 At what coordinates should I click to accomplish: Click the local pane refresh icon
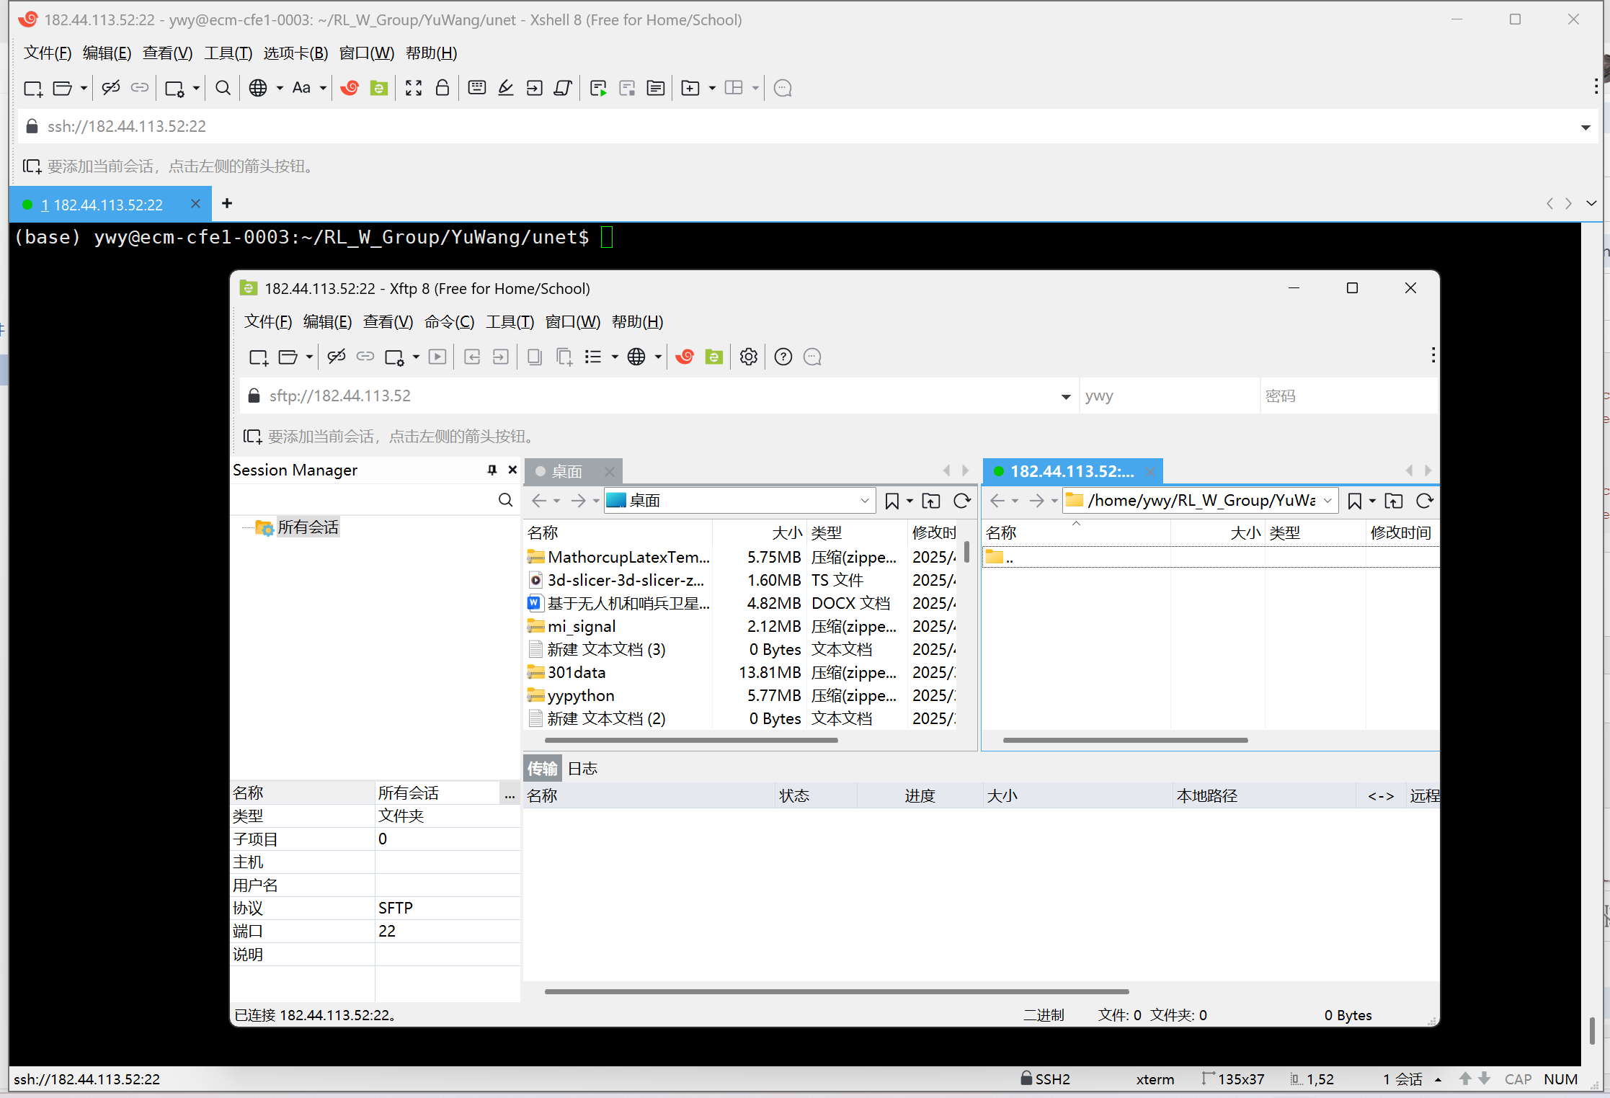[961, 501]
